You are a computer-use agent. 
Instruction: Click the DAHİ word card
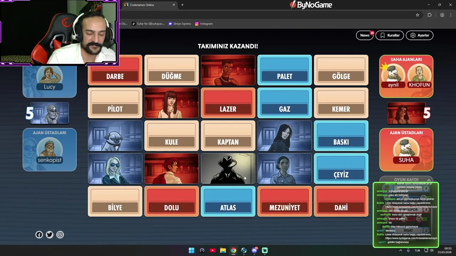[x=341, y=201]
